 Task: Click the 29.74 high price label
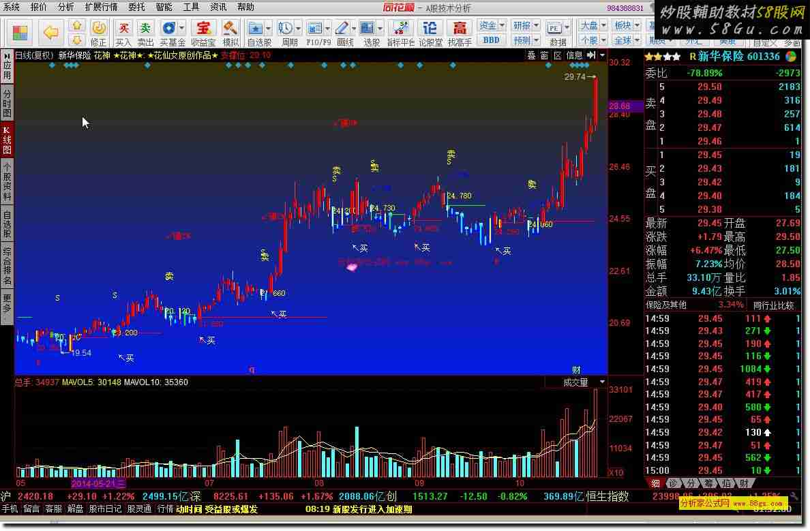(575, 76)
